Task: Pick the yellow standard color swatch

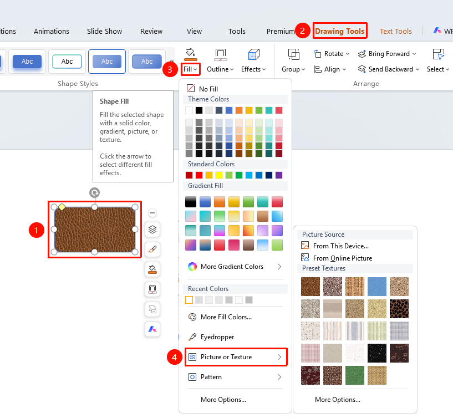Action: click(x=219, y=175)
